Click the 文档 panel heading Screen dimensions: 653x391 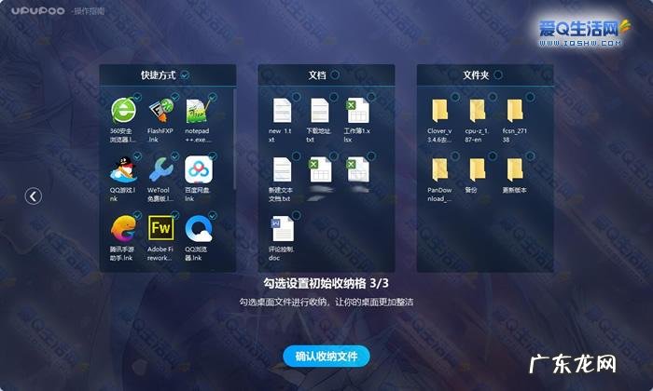coord(317,75)
